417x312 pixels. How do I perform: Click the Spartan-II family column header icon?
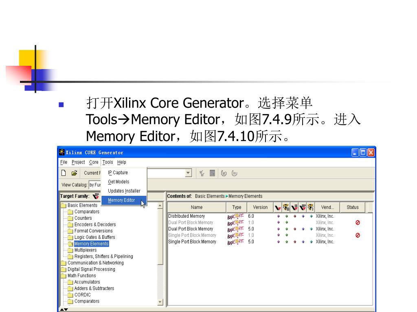click(286, 207)
